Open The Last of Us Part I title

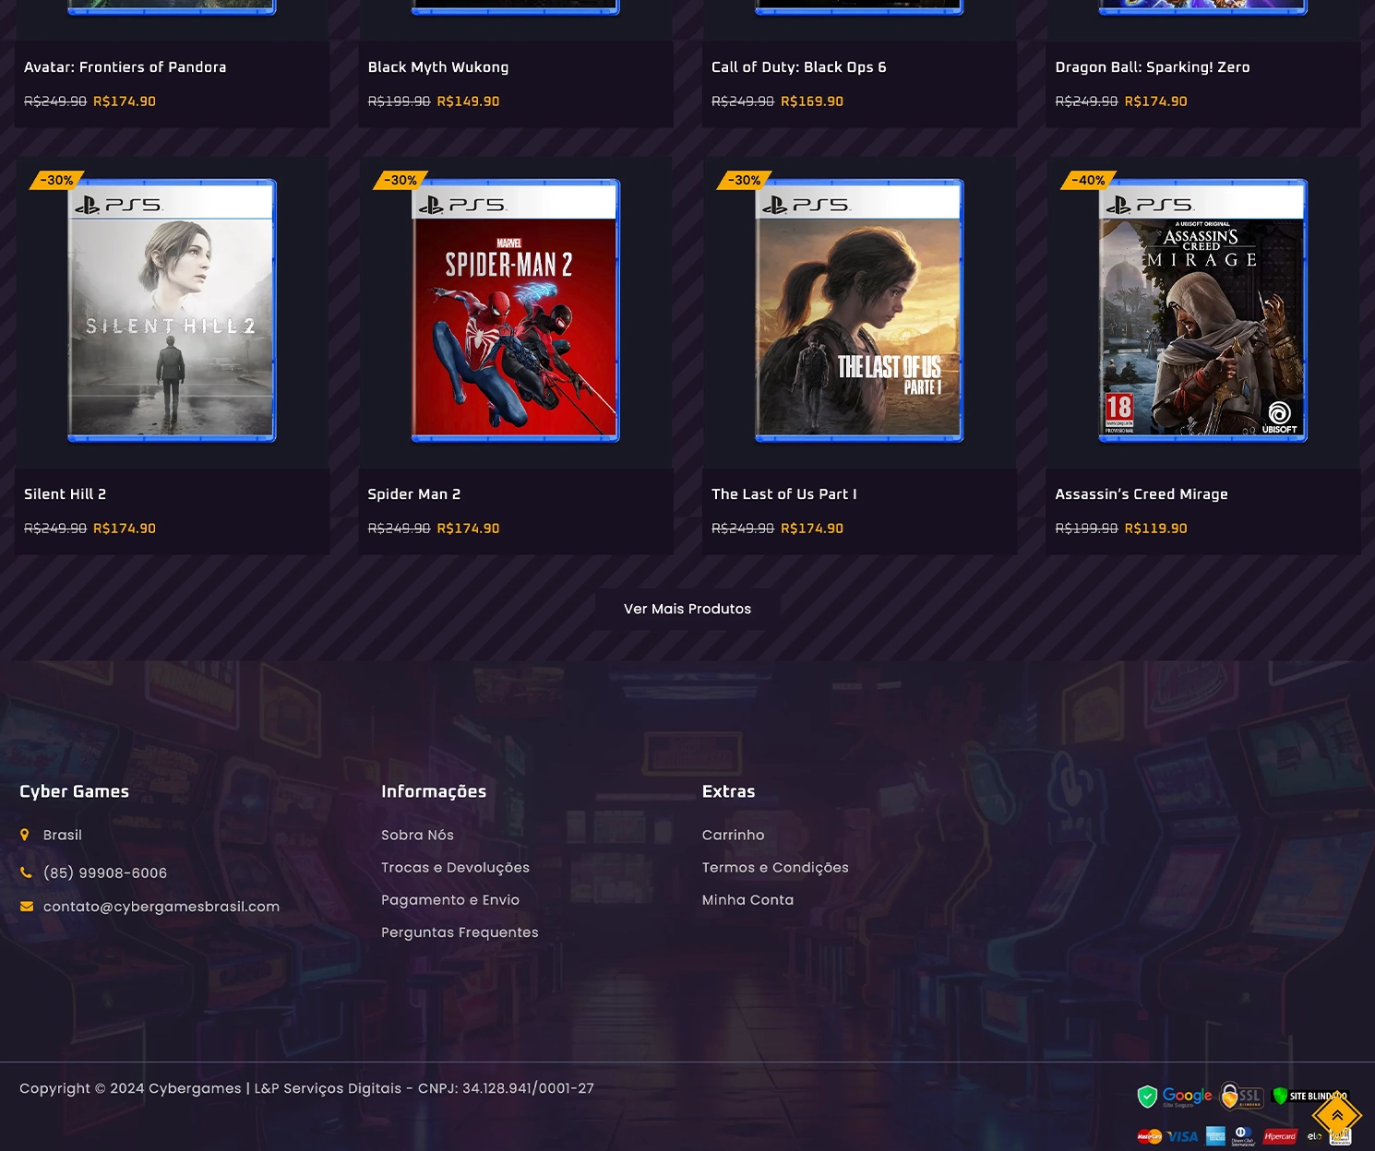784,494
